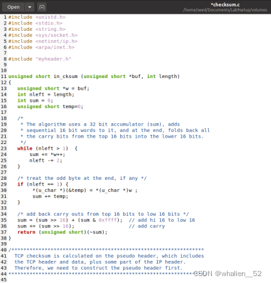This screenshot has height=283, width=271.
Task: Click the line 'sum += (sum >> 16);'
Action: pos(46,226)
